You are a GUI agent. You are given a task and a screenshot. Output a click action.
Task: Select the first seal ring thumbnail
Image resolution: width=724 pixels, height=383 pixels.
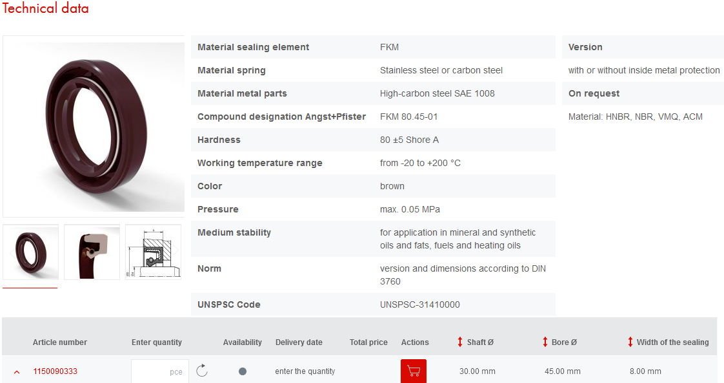(x=30, y=252)
